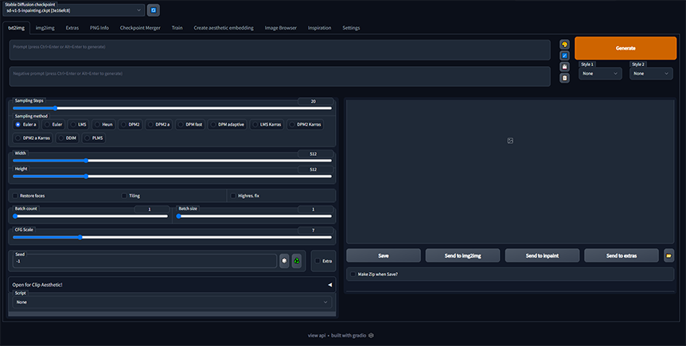The width and height of the screenshot is (686, 346).
Task: Enable the Restore faces checkbox
Action: 15,195
